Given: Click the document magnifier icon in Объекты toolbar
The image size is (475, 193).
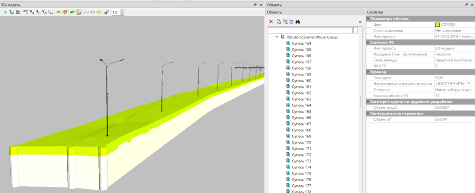Looking at the screenshot, I should pos(279,22).
